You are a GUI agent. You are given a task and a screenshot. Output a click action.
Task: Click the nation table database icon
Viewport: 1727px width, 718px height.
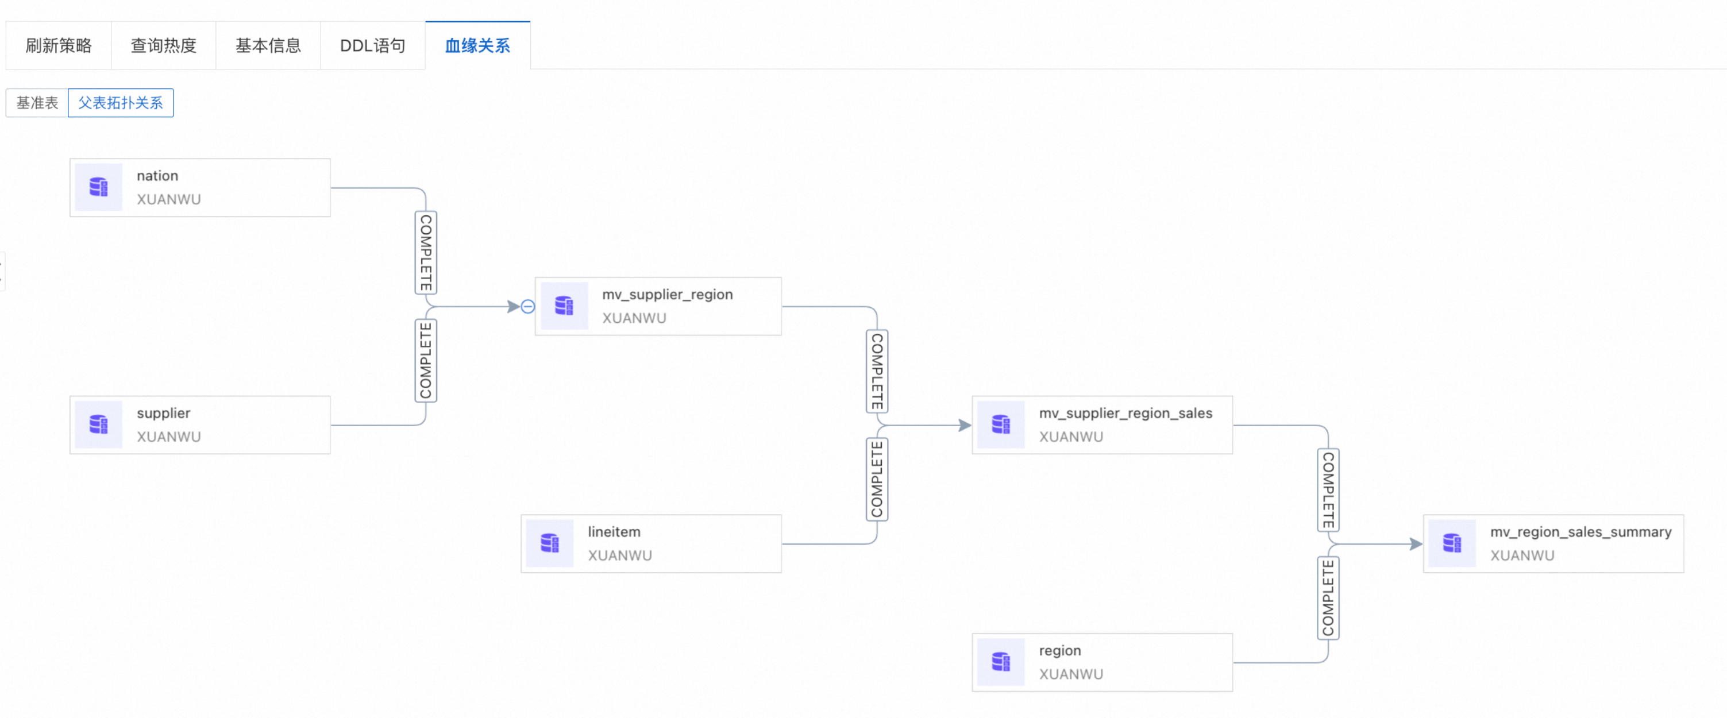click(x=99, y=187)
